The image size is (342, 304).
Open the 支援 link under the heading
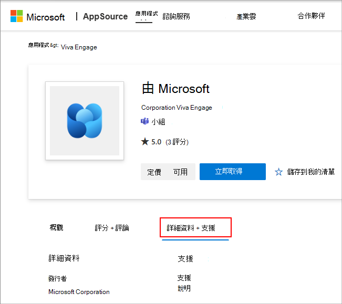[x=184, y=278]
